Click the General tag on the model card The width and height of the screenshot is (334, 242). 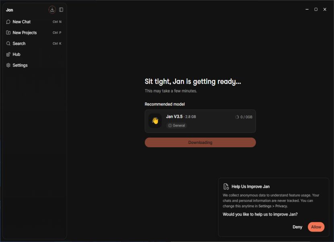pos(177,125)
